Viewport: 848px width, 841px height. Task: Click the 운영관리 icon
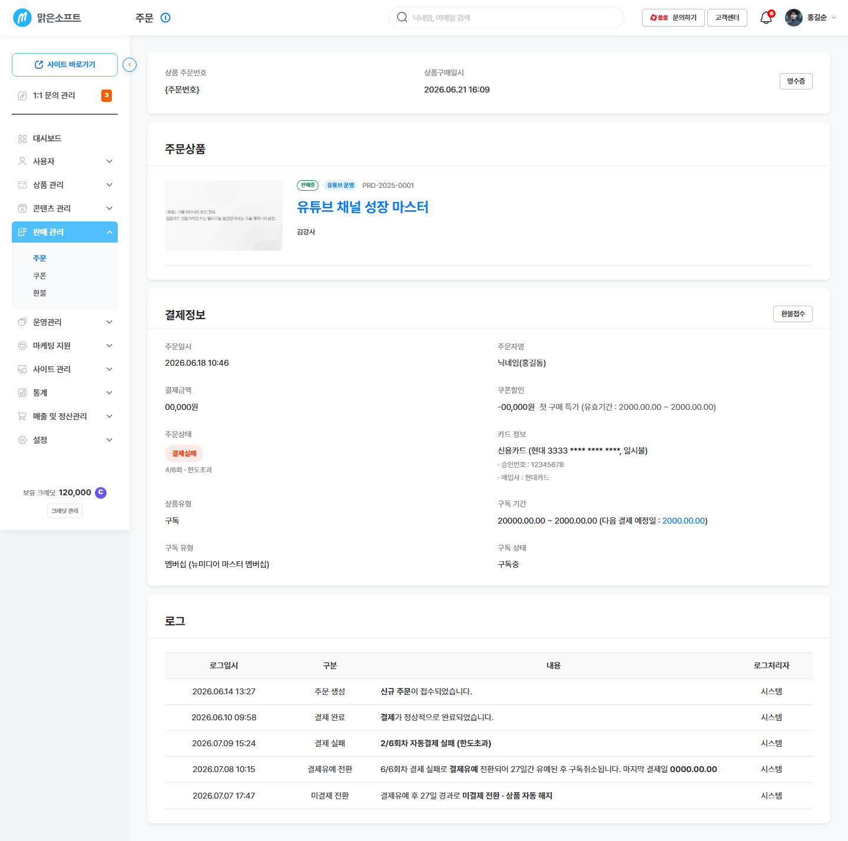22,322
